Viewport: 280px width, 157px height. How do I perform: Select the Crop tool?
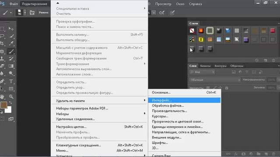[2, 43]
